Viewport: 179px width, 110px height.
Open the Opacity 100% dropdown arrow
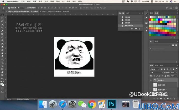click(x=176, y=73)
